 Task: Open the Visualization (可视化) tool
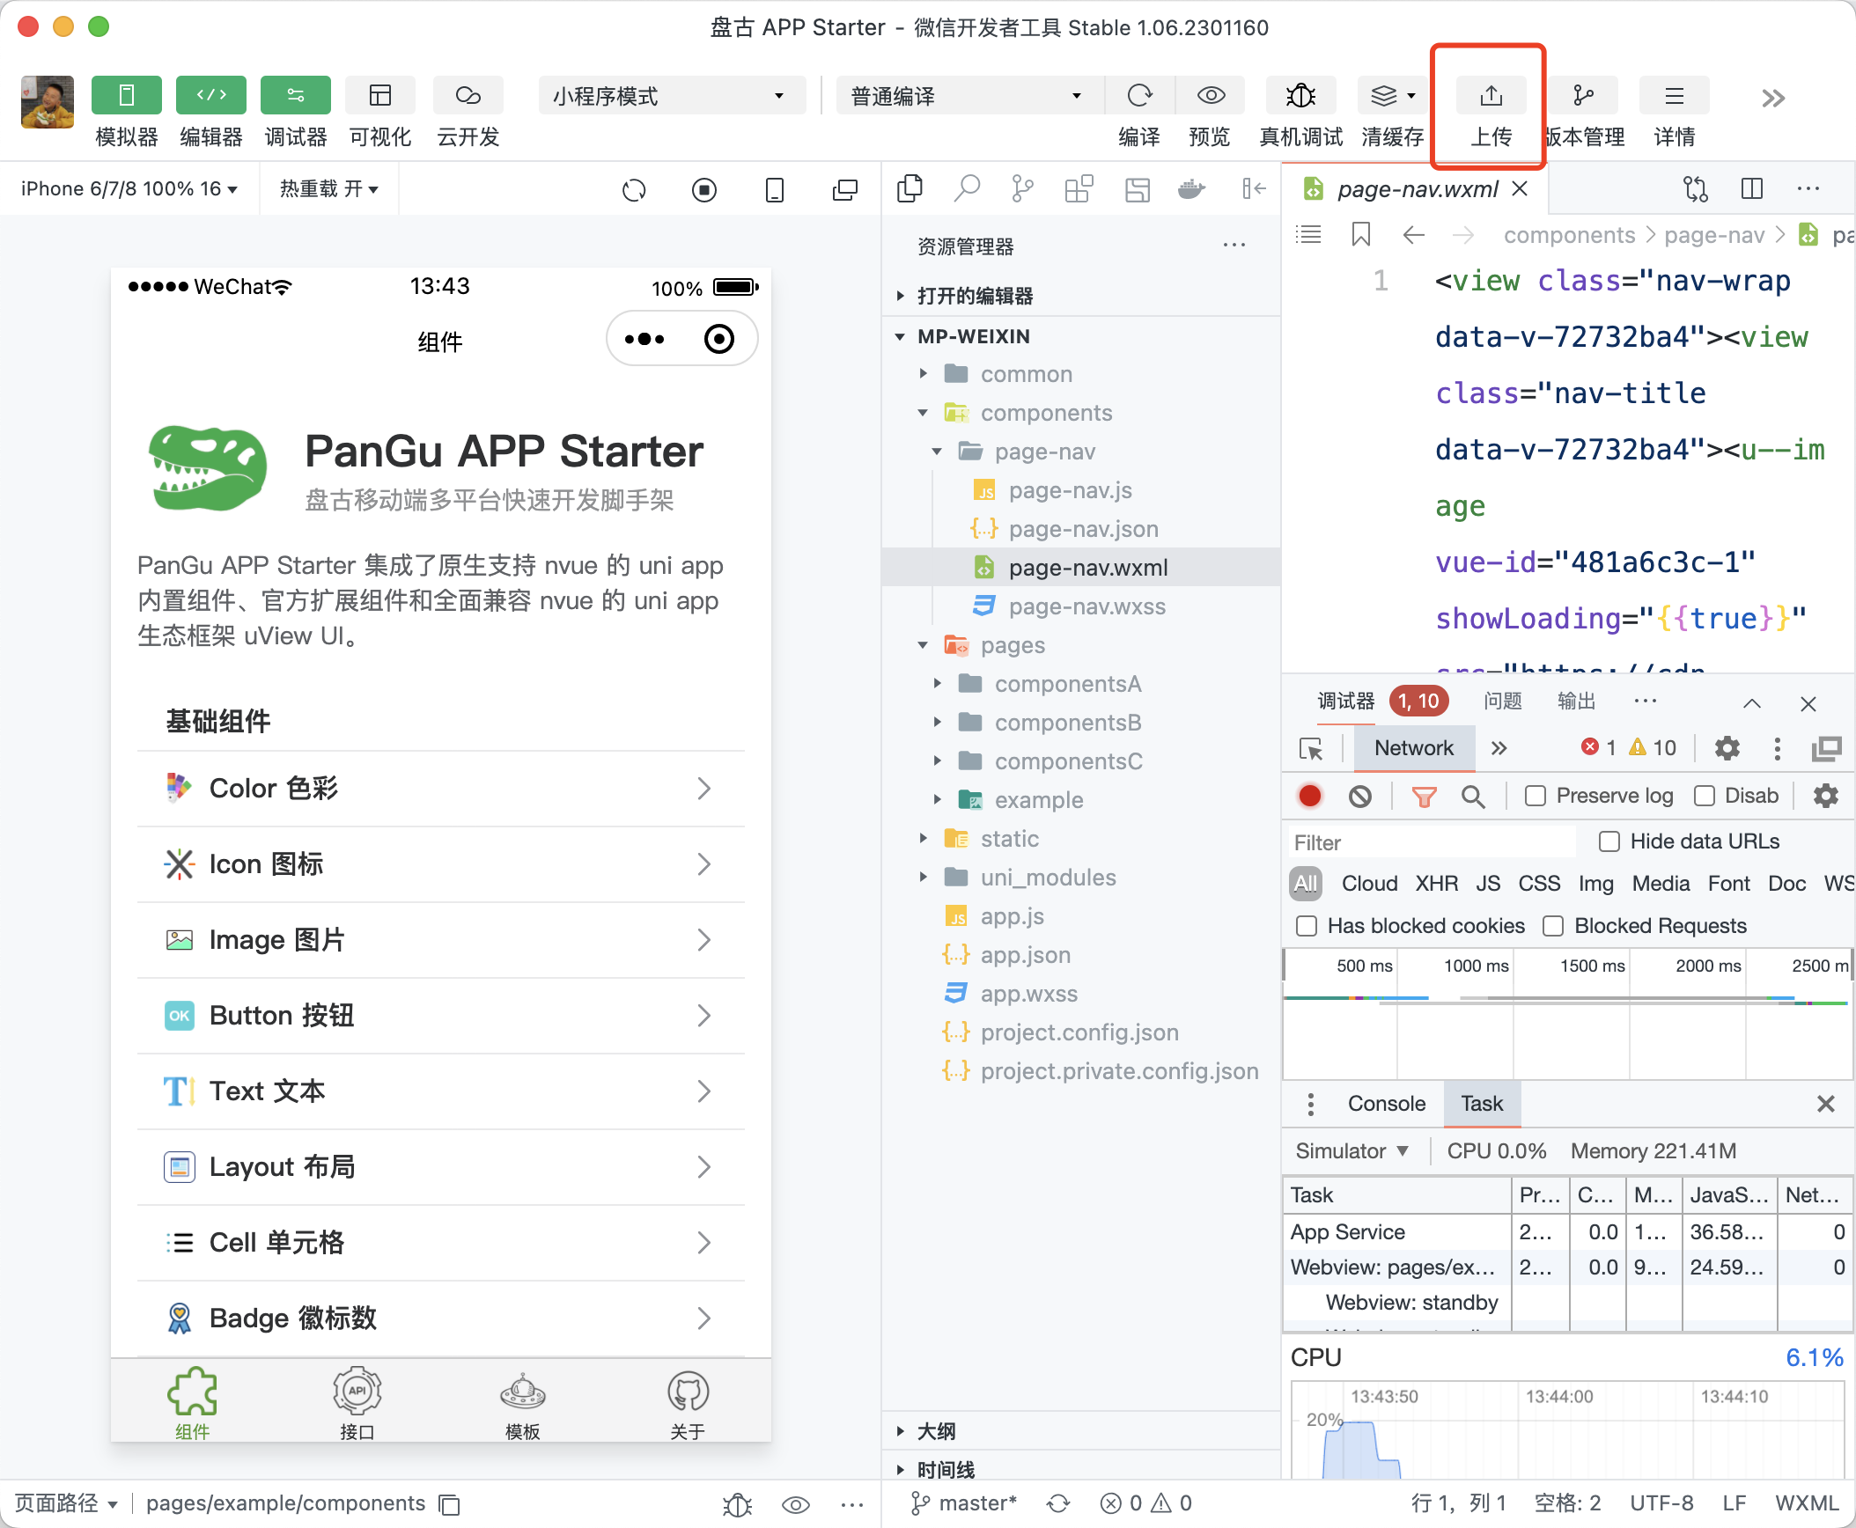click(x=379, y=95)
